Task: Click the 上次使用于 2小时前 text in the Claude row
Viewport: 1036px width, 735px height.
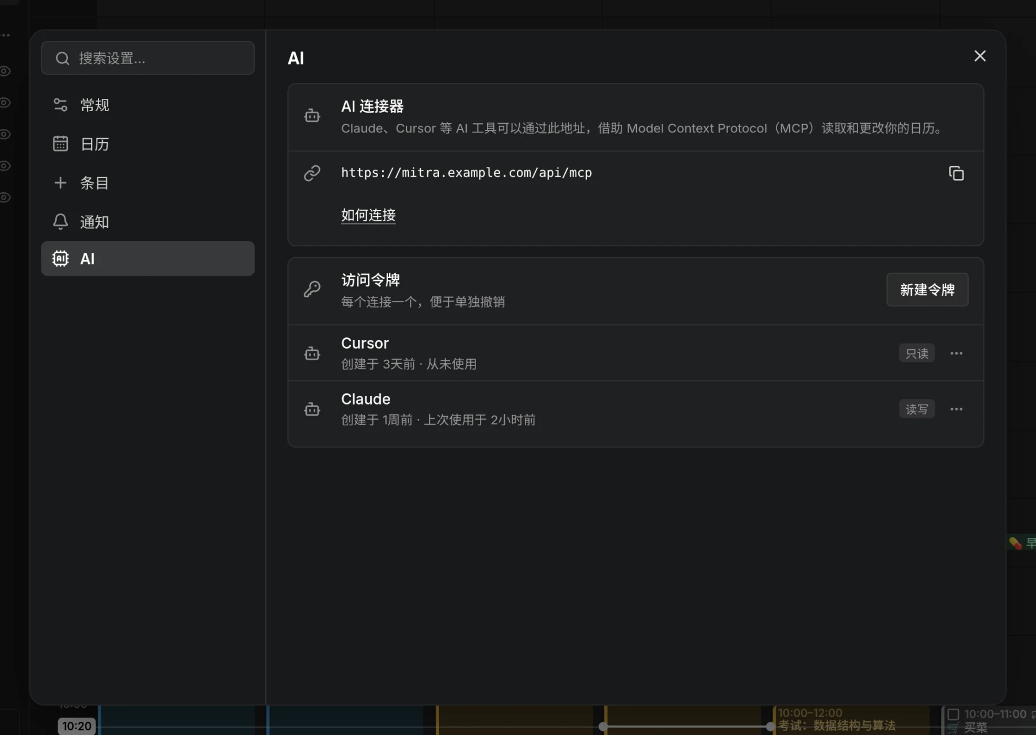Action: tap(479, 420)
